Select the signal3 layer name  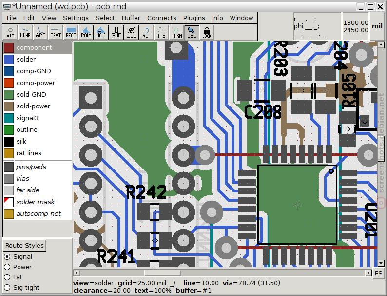pos(27,118)
